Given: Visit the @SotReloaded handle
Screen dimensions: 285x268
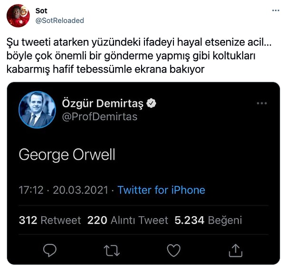Looking at the screenshot, I should click(x=59, y=20).
